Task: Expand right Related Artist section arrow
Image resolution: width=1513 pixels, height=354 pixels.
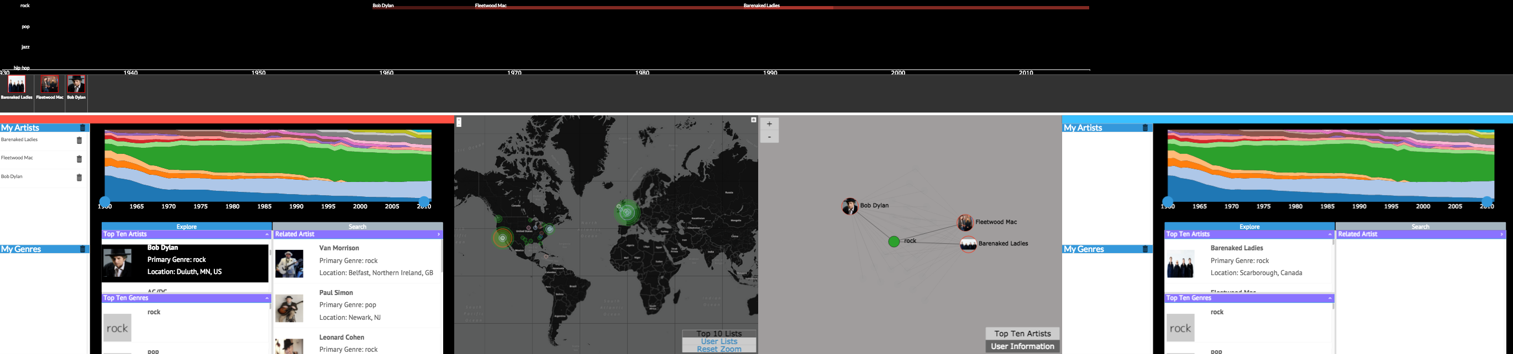Action: (1502, 234)
